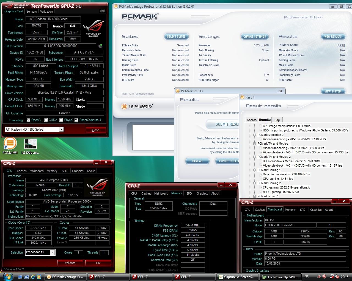The width and height of the screenshot is (352, 281).
Task: Collapse the PCMark Memories 2 tree node
Action: pyautogui.click(x=255, y=135)
